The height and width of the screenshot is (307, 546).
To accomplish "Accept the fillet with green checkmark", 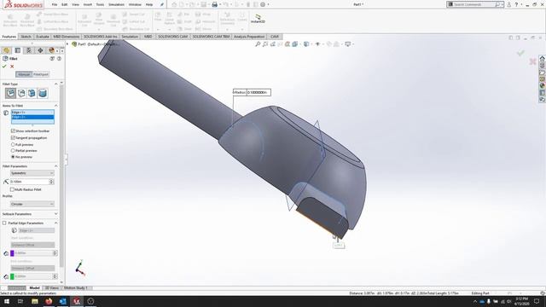I will click(x=4, y=67).
